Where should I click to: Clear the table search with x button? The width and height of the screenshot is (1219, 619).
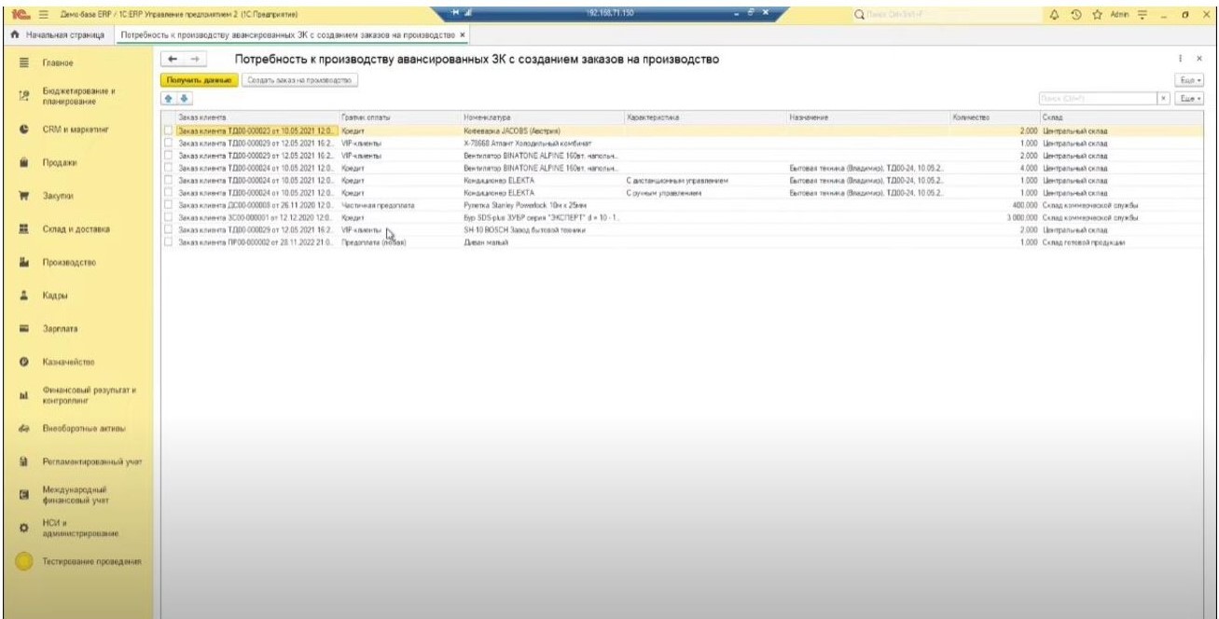pos(1163,98)
